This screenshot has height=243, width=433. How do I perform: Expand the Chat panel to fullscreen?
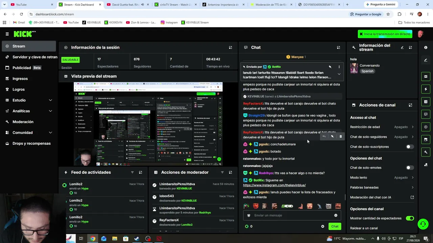click(338, 48)
